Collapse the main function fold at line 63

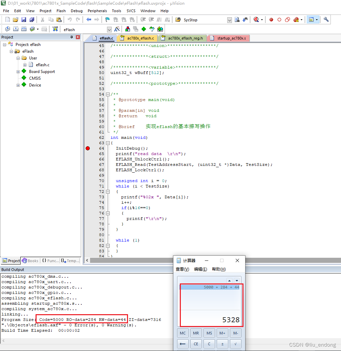pos(108,143)
